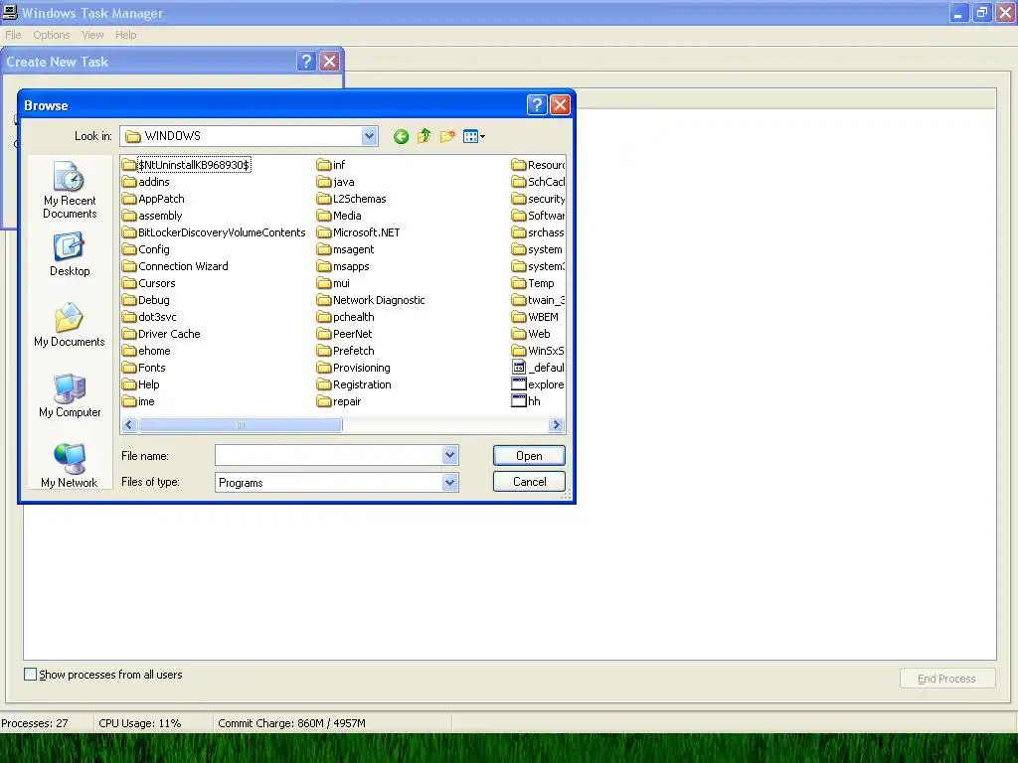Select BitLockerDiscoveryVolumeContents folder

(x=215, y=232)
